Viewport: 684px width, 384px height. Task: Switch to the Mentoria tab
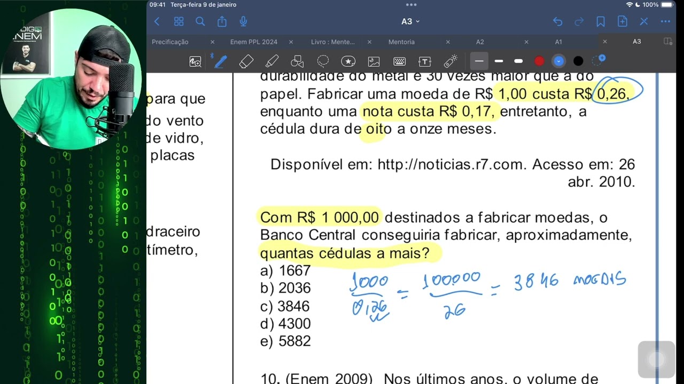(401, 42)
